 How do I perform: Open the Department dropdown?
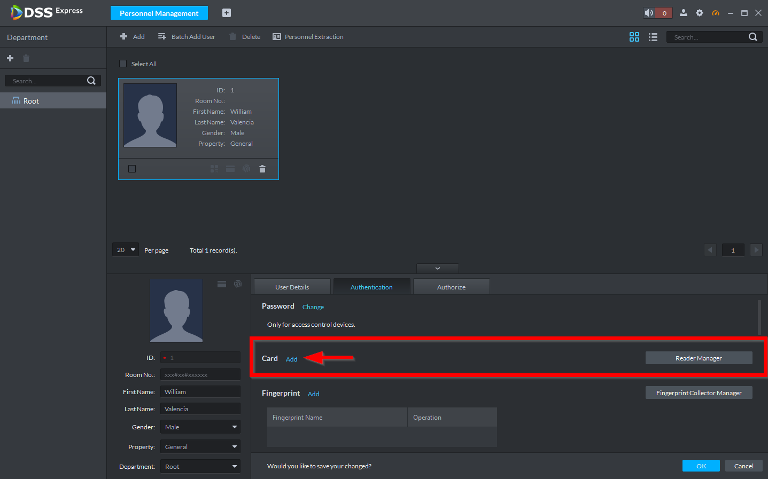[x=200, y=467]
